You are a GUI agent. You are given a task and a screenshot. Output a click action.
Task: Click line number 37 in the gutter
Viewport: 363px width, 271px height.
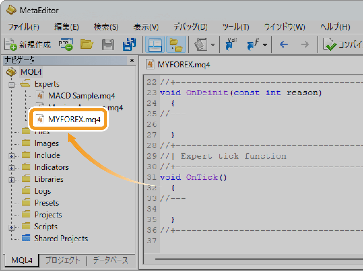152,241
